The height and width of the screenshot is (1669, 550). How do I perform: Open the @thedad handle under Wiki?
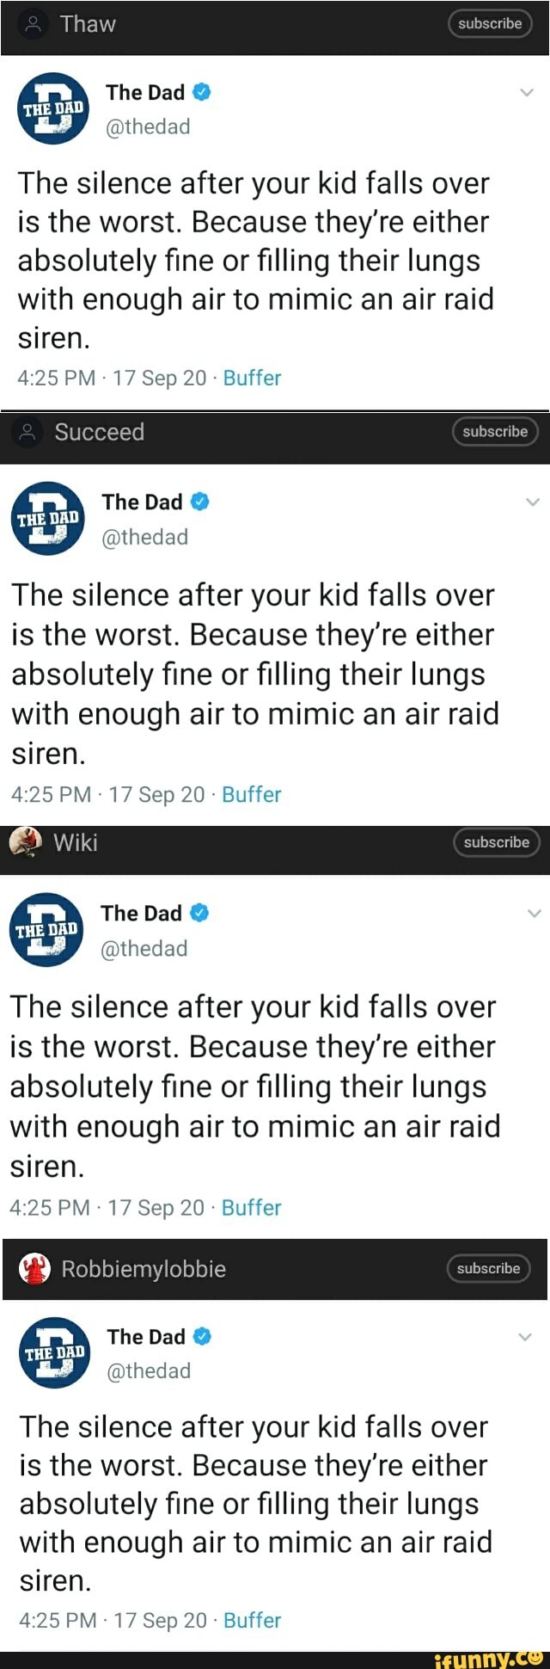coord(144,948)
